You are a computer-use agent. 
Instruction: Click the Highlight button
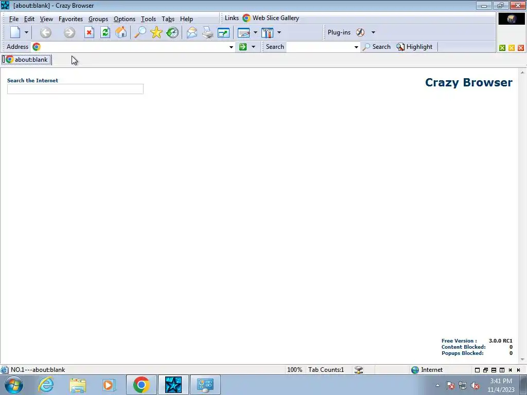click(x=414, y=47)
